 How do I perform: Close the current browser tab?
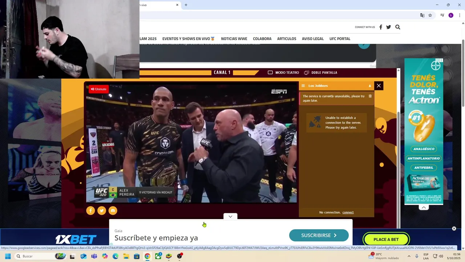[177, 5]
